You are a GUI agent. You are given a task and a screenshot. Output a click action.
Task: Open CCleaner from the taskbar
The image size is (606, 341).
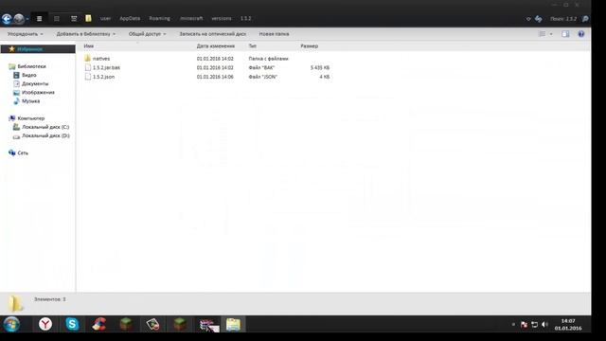click(x=98, y=324)
